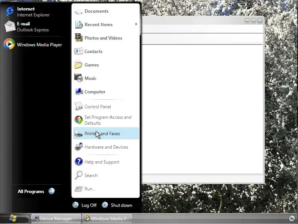Screen dimensions: 298x224
Task: Click the All Programs arrow icon
Action: (51, 191)
